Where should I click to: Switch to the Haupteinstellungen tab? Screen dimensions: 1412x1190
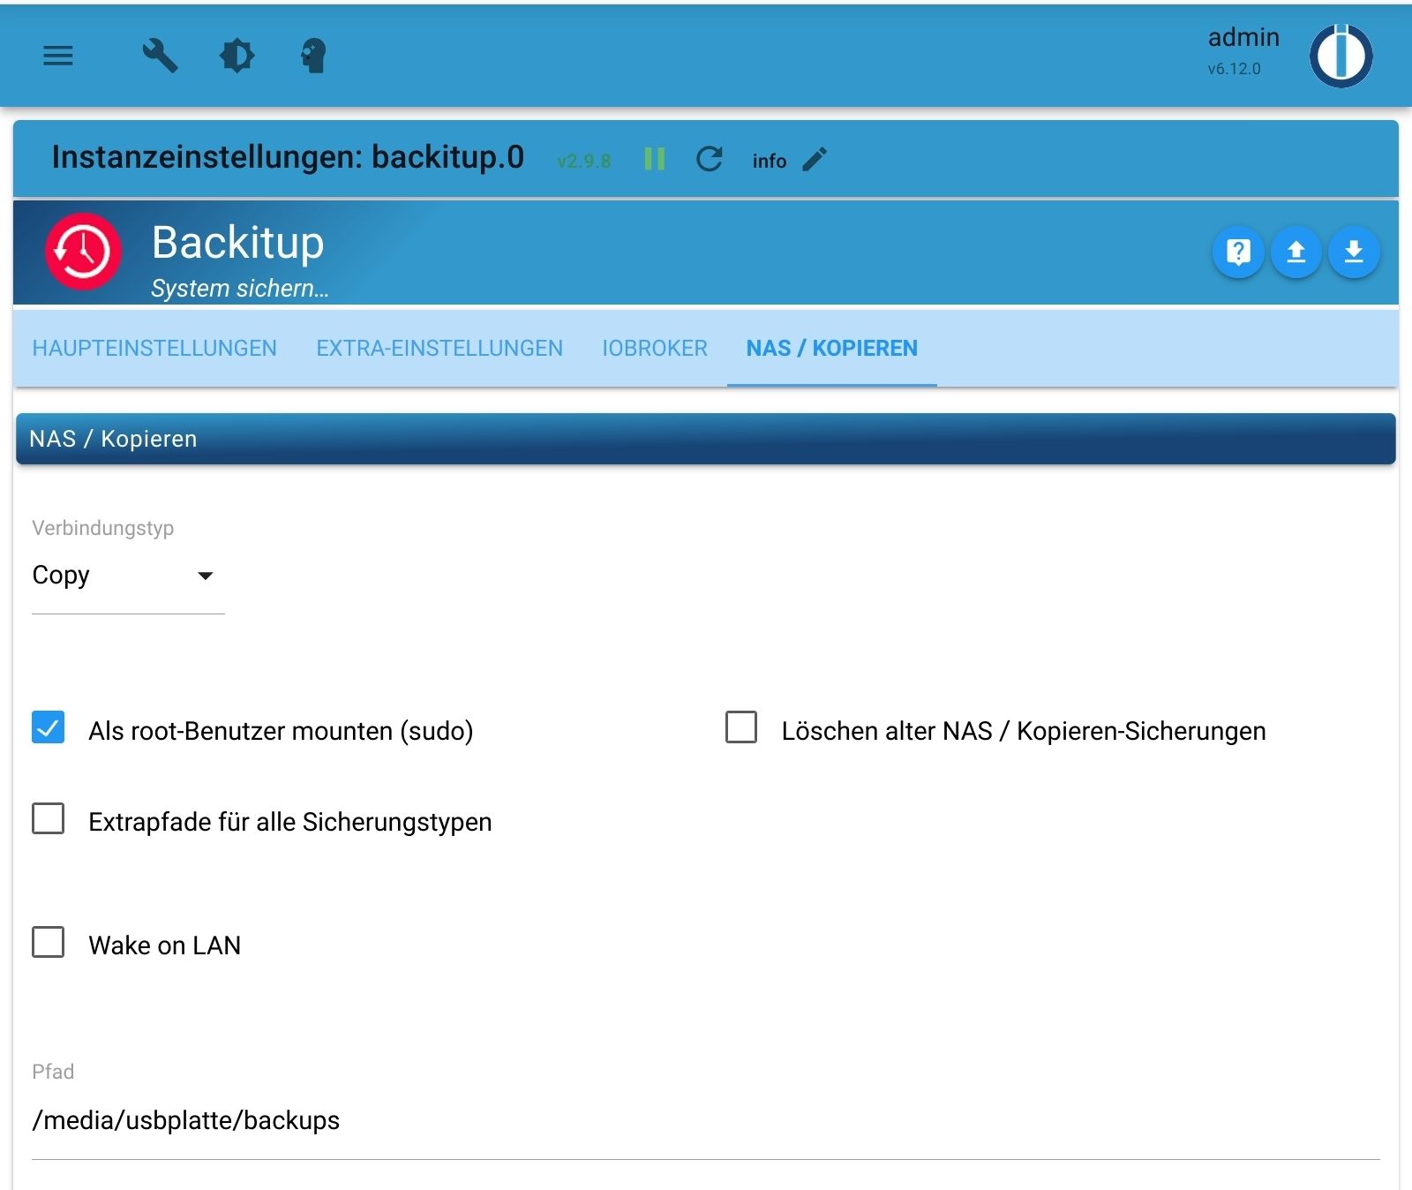(154, 349)
